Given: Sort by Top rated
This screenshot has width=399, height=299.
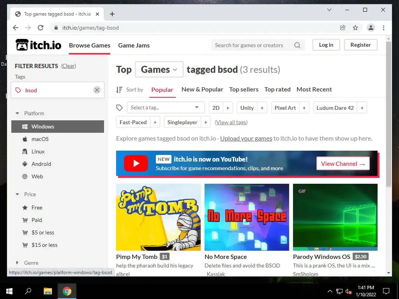Looking at the screenshot, I should point(277,90).
